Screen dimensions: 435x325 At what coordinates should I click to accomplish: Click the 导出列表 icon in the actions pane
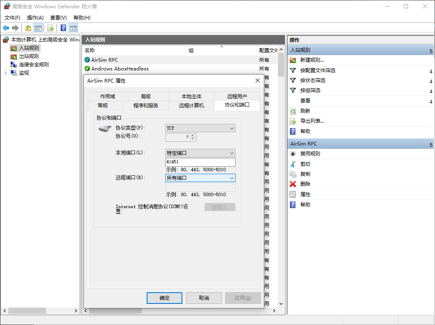tap(292, 121)
